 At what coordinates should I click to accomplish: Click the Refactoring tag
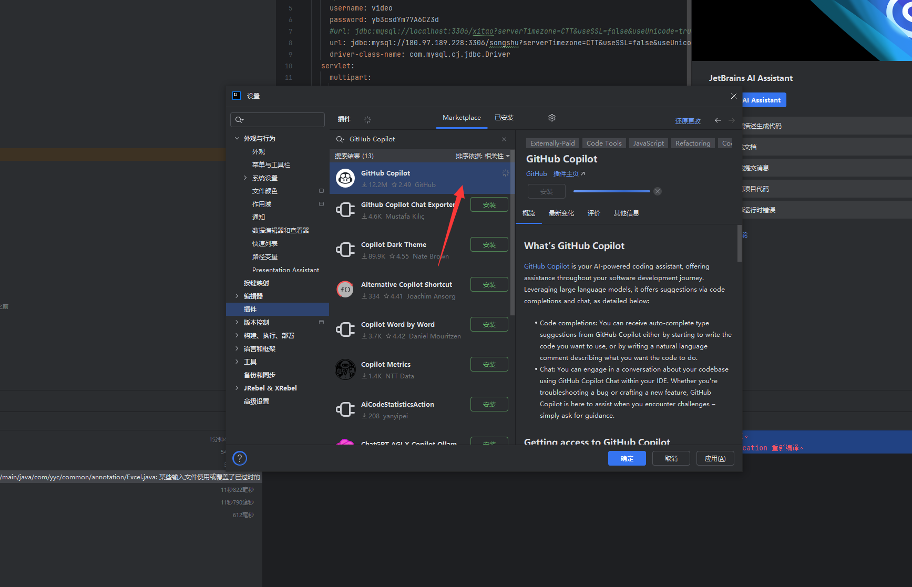[693, 143]
